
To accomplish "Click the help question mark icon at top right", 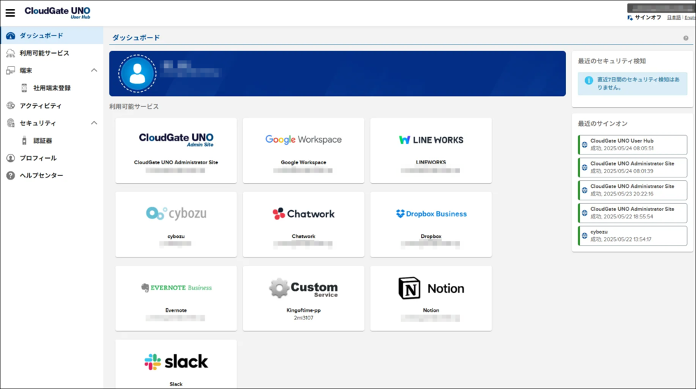I will tap(686, 38).
